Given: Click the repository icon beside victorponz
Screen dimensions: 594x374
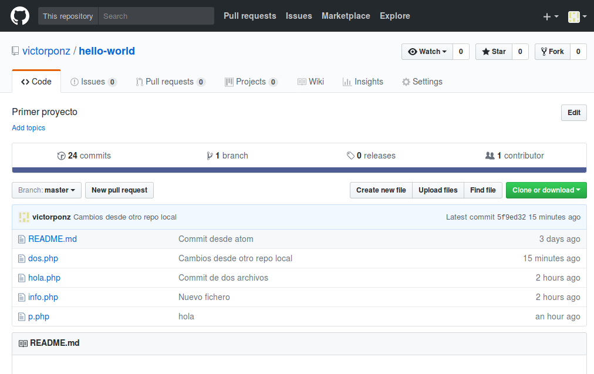Looking at the screenshot, I should pos(15,51).
